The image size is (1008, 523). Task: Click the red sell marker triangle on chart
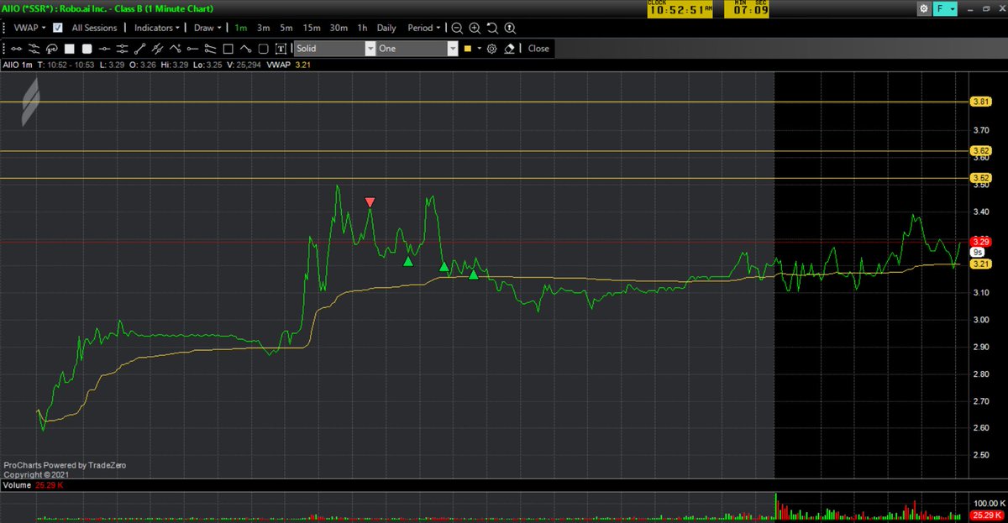tap(370, 202)
